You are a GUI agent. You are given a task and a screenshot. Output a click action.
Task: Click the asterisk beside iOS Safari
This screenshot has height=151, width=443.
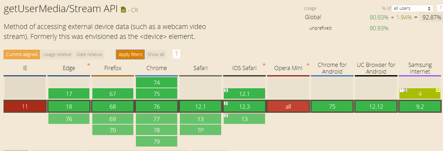[x=264, y=65]
